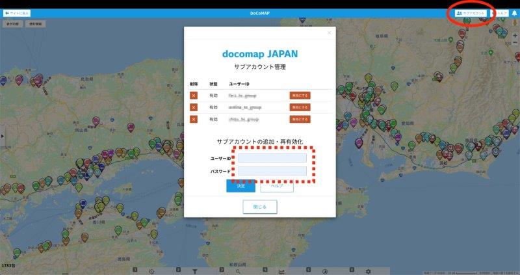Click the back-to-site arrow button in the header
This screenshot has height=275, width=520.
click(17, 13)
